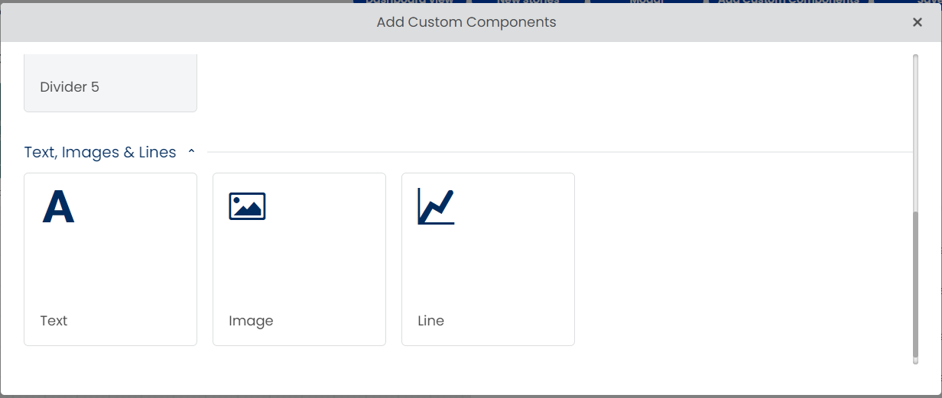The height and width of the screenshot is (398, 942).
Task: Click the "Text" label in first card
Action: pyautogui.click(x=54, y=321)
